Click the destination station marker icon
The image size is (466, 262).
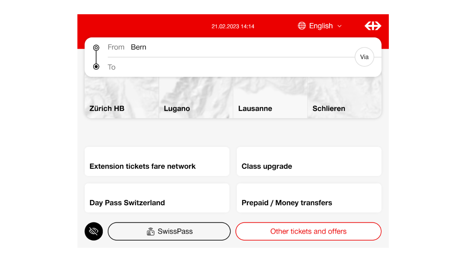click(x=96, y=67)
